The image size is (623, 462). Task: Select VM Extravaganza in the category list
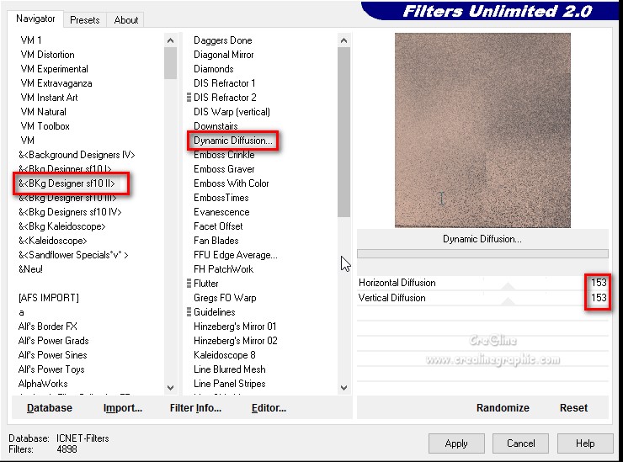click(x=56, y=83)
